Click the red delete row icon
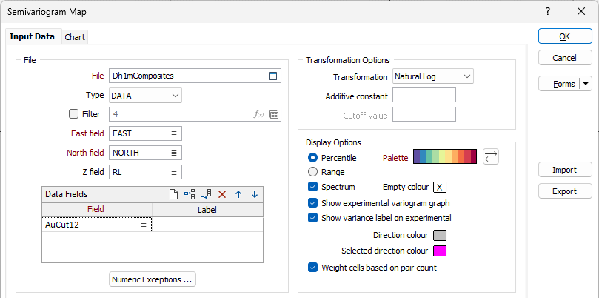The height and width of the screenshot is (298, 599). (222, 194)
